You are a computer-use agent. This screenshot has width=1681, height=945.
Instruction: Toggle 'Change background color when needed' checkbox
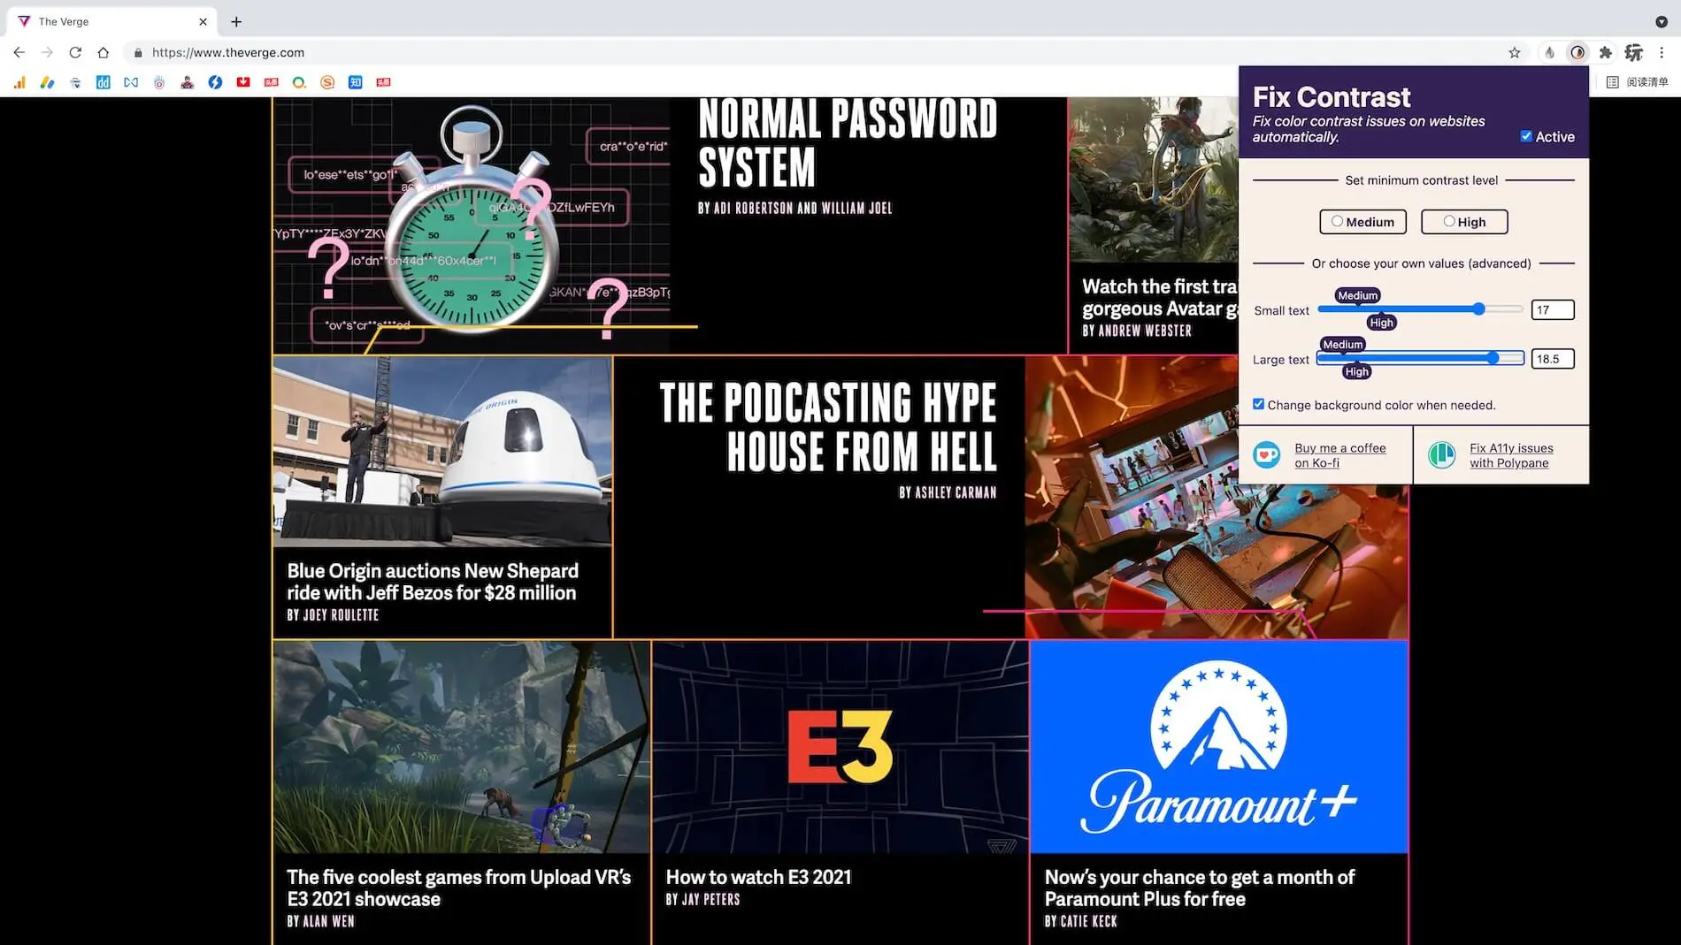pyautogui.click(x=1258, y=404)
